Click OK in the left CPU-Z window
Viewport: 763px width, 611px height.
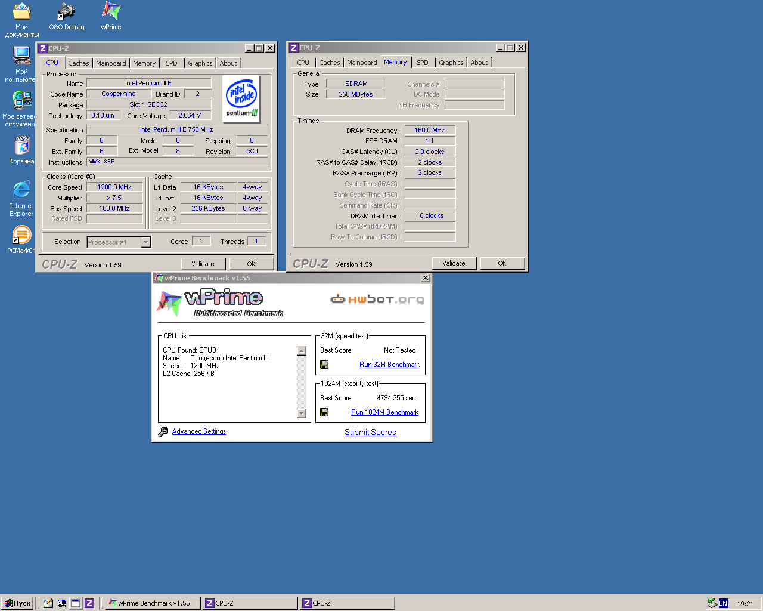click(x=251, y=264)
